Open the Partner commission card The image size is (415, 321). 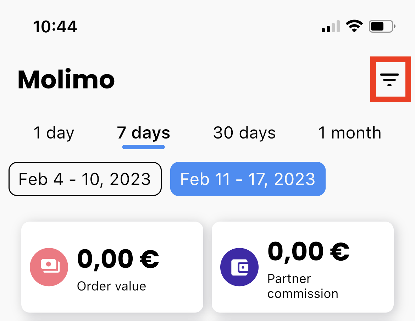pos(303,267)
